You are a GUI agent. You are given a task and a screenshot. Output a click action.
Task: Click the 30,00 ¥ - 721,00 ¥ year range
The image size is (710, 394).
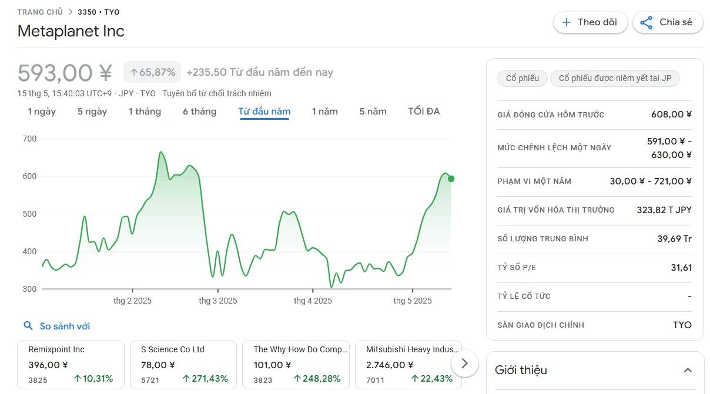click(x=651, y=181)
